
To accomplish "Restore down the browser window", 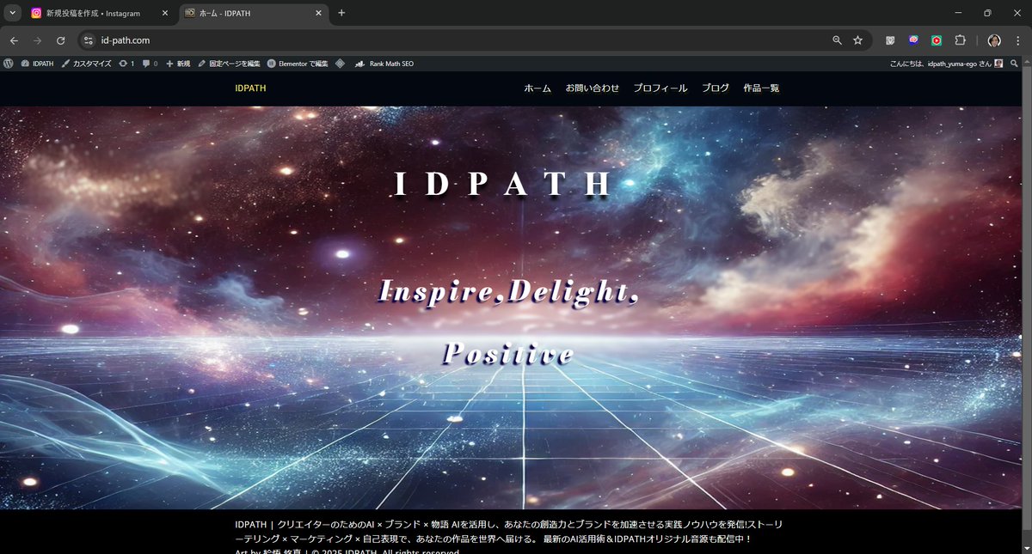I will click(987, 13).
